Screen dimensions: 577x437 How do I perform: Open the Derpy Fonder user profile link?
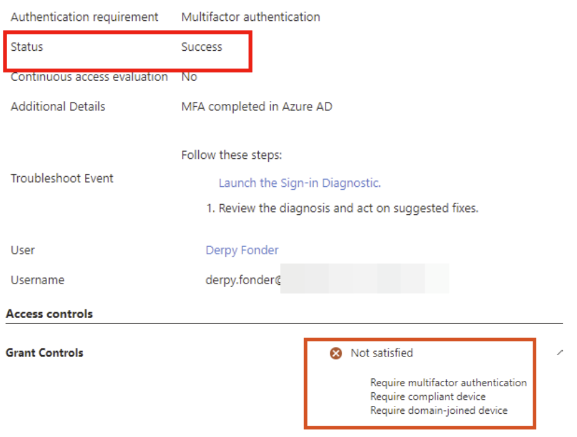pyautogui.click(x=241, y=250)
